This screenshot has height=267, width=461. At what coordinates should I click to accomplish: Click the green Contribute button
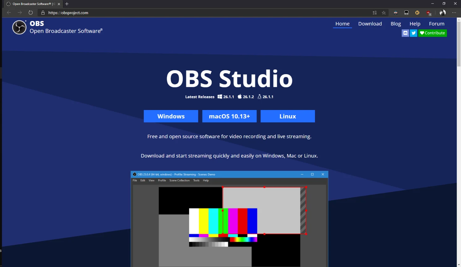[x=432, y=33]
